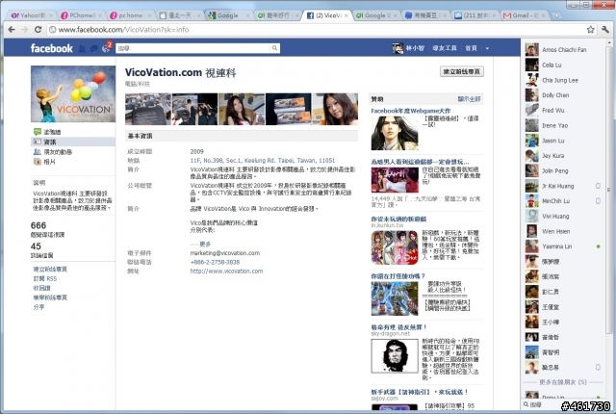
Task: Open notifications globe with red badge
Action: pos(106,48)
